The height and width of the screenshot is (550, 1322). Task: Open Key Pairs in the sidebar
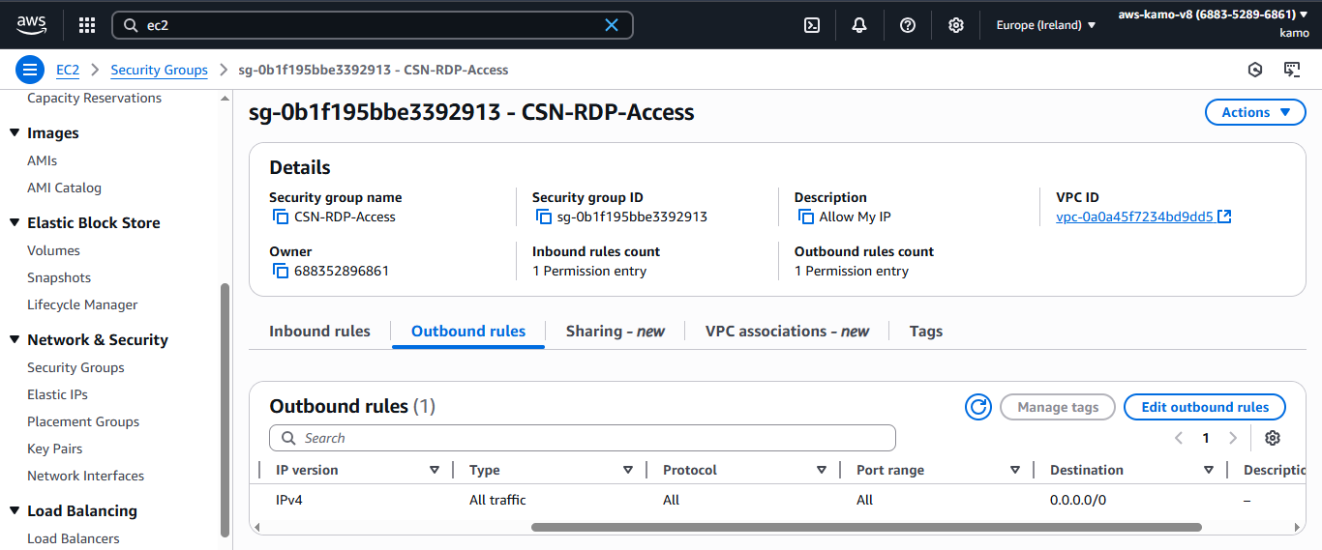click(x=55, y=449)
